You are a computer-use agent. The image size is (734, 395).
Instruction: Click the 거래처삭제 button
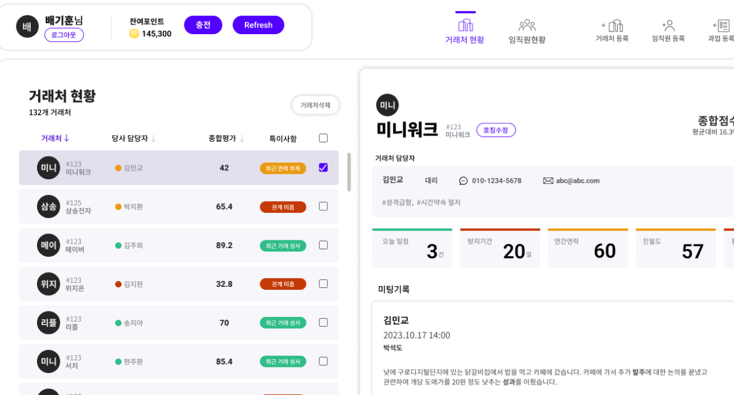[315, 105]
